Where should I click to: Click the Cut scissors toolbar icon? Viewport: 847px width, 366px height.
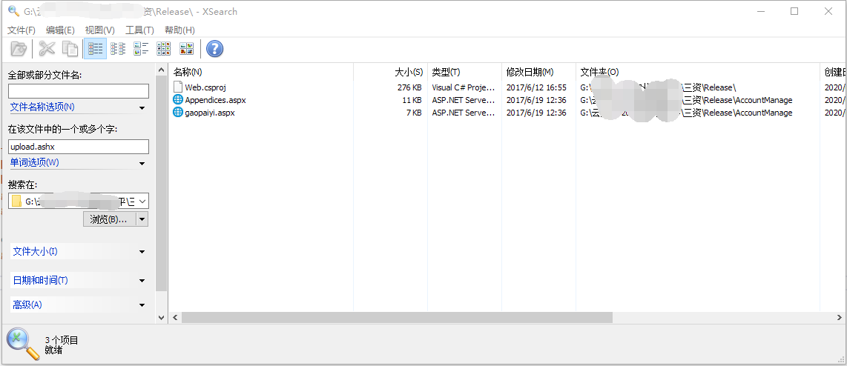tap(47, 49)
